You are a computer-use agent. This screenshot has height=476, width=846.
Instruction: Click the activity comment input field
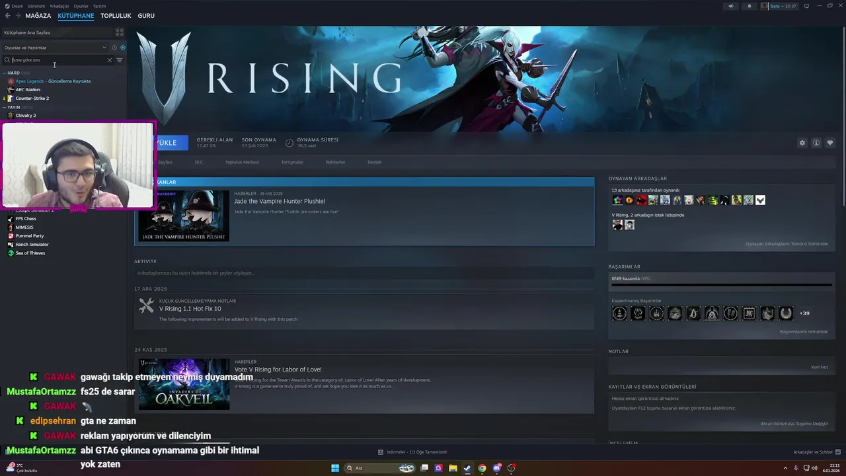tap(364, 273)
